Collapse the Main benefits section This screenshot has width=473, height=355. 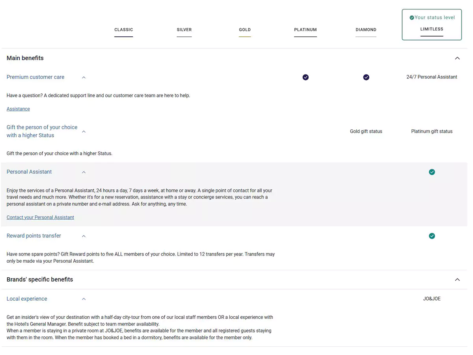point(457,58)
